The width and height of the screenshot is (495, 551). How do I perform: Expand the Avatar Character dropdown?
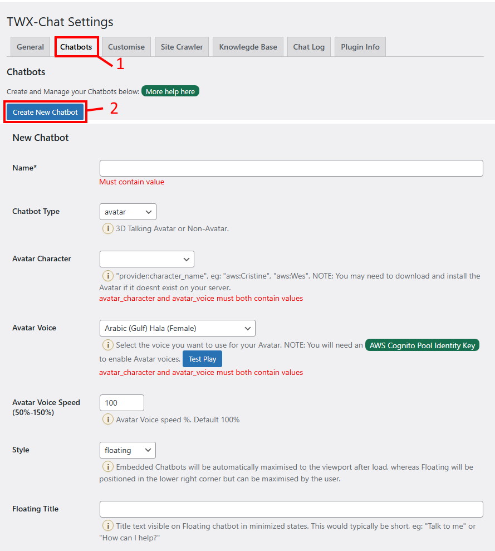tap(146, 259)
